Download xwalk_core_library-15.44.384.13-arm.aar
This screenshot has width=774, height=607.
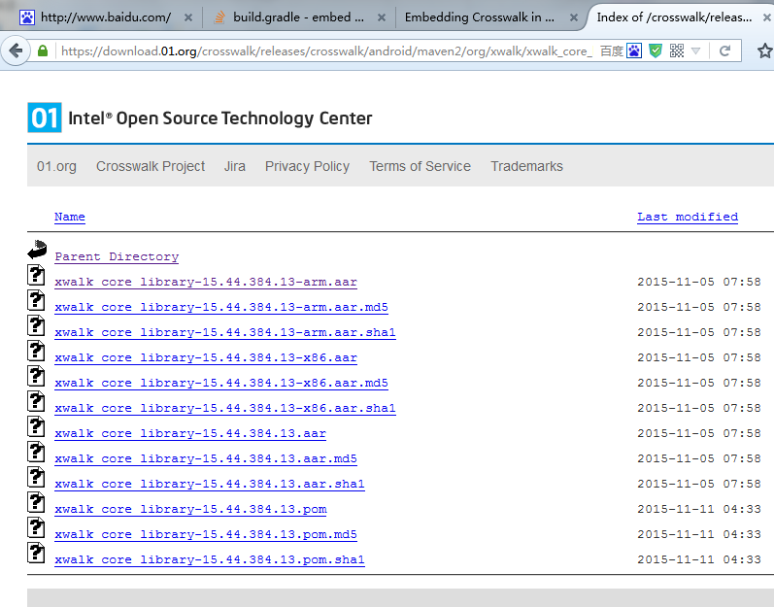click(206, 282)
